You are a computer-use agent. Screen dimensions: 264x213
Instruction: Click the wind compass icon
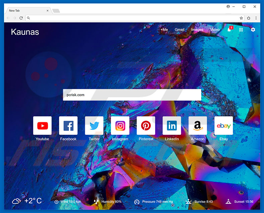coord(56,202)
